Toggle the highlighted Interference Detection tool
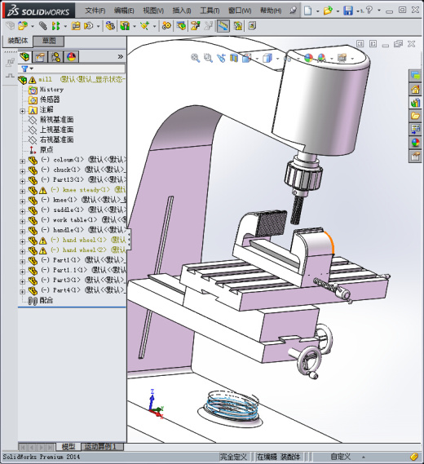This screenshot has height=464, width=424. coord(223,26)
